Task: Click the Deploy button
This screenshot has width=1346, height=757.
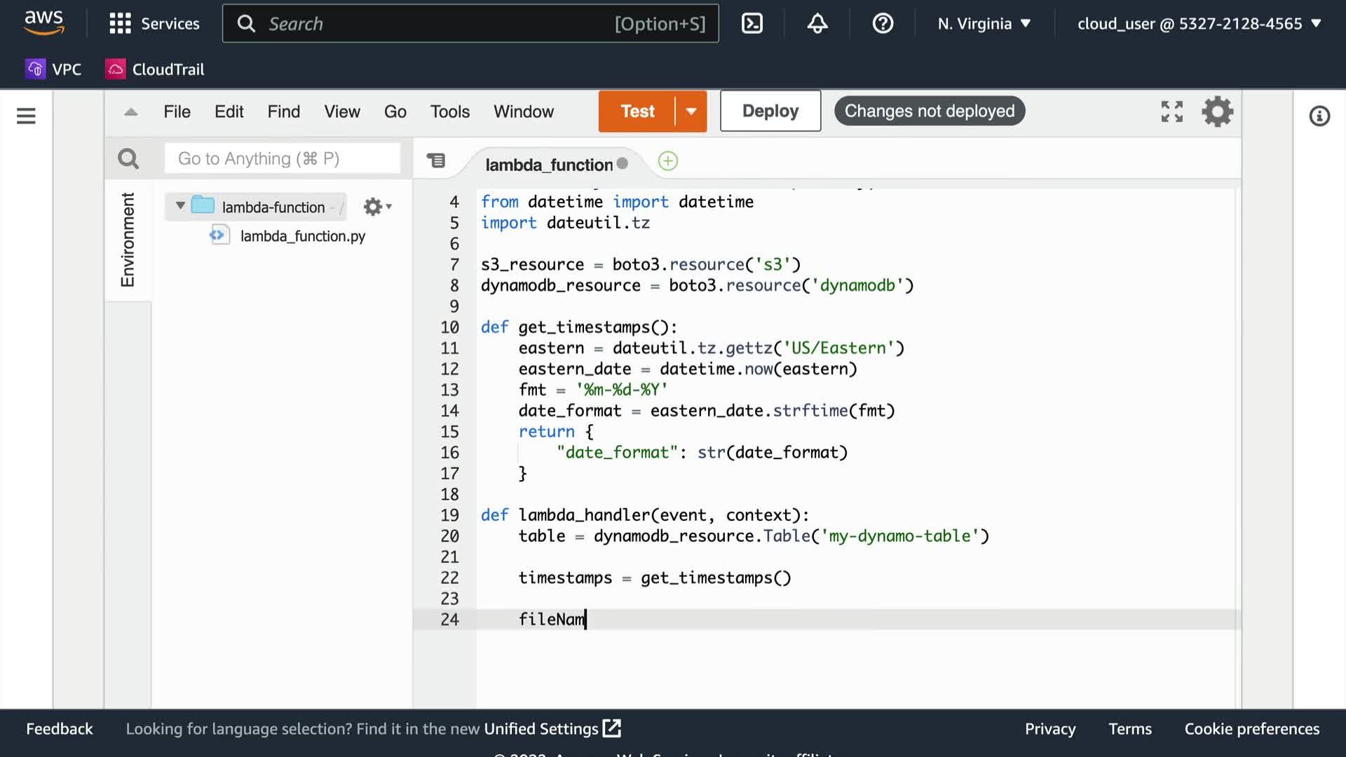Action: click(x=770, y=111)
